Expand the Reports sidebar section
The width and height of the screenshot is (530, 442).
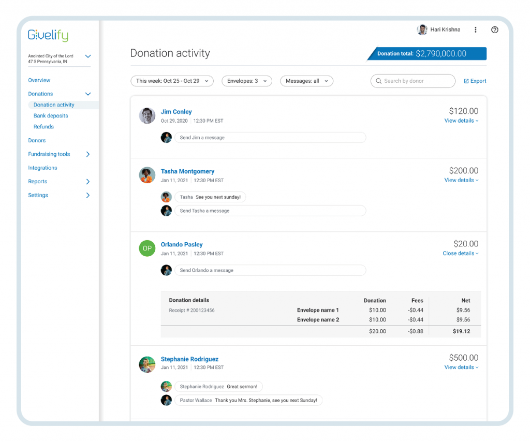click(88, 182)
